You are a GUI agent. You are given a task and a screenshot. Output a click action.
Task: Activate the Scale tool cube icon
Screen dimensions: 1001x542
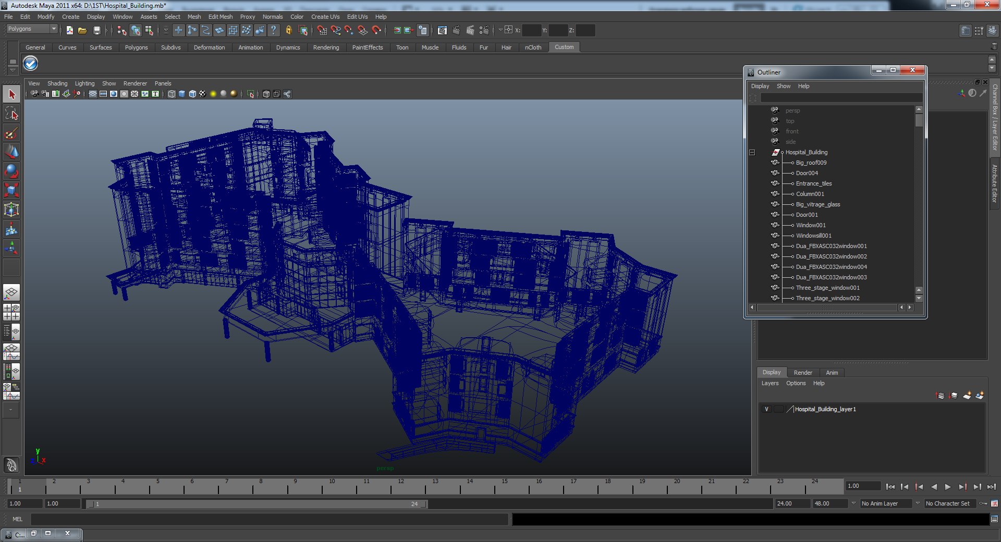click(11, 190)
